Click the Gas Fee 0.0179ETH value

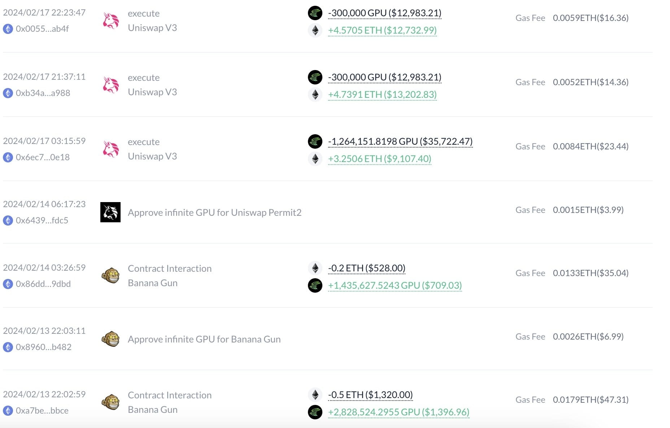tap(591, 399)
